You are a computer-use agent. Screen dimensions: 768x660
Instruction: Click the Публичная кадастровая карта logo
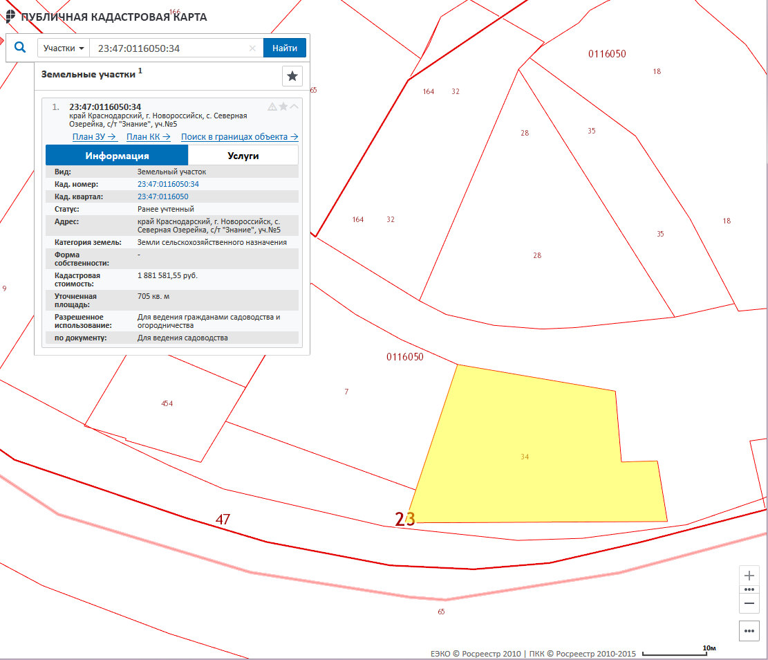click(106, 17)
